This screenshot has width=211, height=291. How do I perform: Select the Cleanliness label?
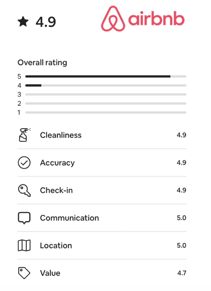pyautogui.click(x=61, y=135)
